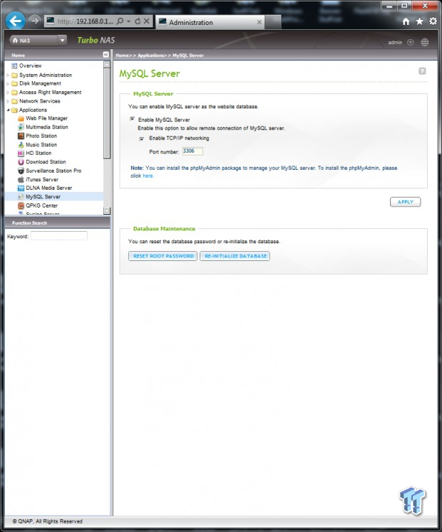Click the MySQL Server sidebar icon
The height and width of the screenshot is (532, 442).
(21, 197)
